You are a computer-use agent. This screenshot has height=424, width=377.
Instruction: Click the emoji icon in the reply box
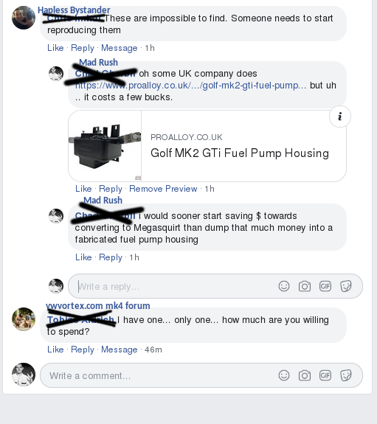(284, 286)
